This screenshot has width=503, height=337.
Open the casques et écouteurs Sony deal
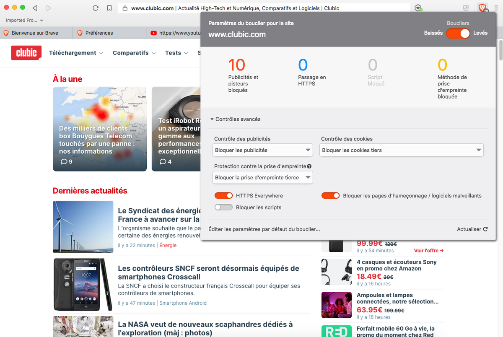coord(397,265)
